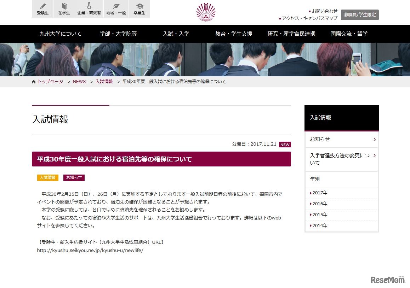This screenshot has height=288, width=410.
Task: Click the NEW badge next to publish date
Action: click(285, 145)
